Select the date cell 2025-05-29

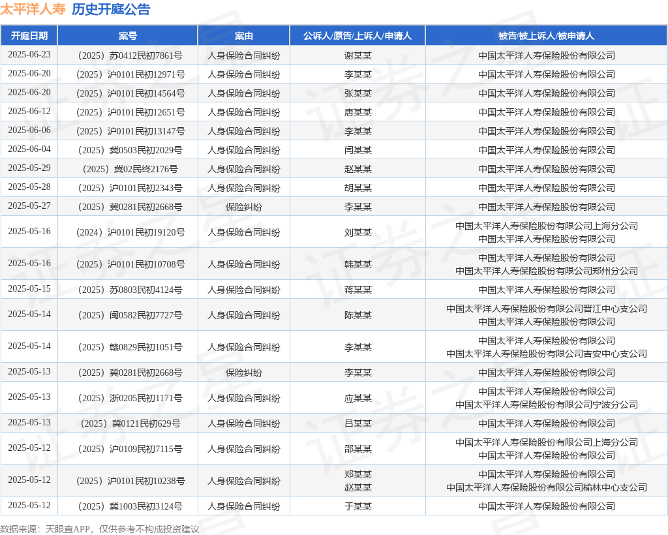point(29,168)
